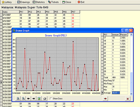Viewport: 140px width, 107px height.
Task: Click the PK7 column header
Action: pyautogui.click(x=75, y=12)
